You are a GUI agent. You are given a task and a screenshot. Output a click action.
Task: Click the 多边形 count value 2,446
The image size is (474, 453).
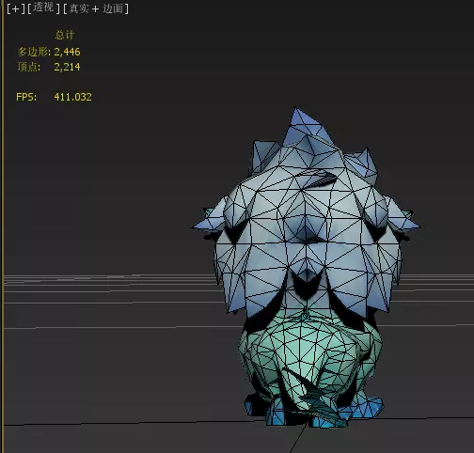[67, 52]
